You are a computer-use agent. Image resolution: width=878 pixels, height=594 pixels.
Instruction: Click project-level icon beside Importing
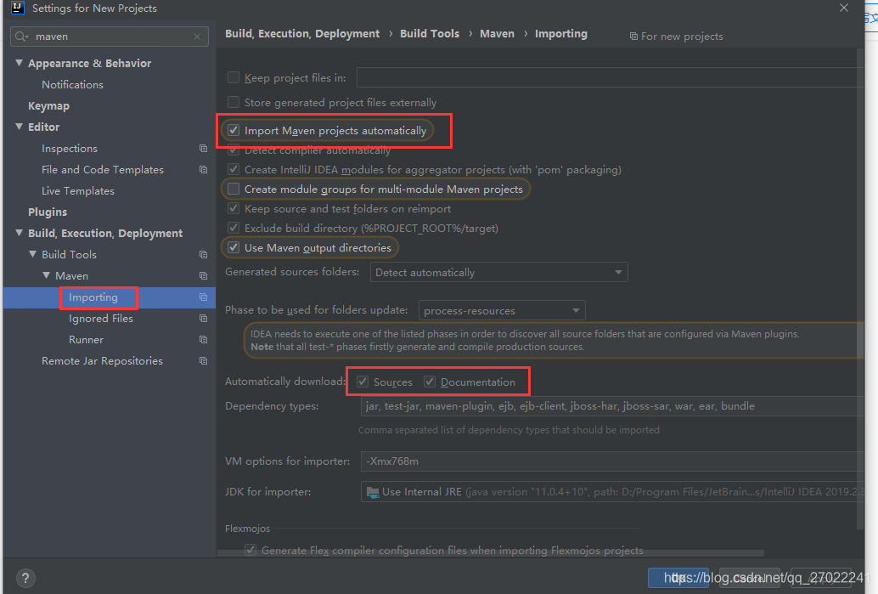coord(203,297)
